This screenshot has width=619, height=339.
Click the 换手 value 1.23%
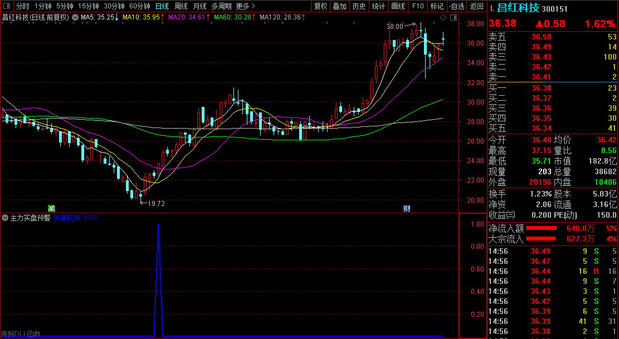(x=541, y=194)
